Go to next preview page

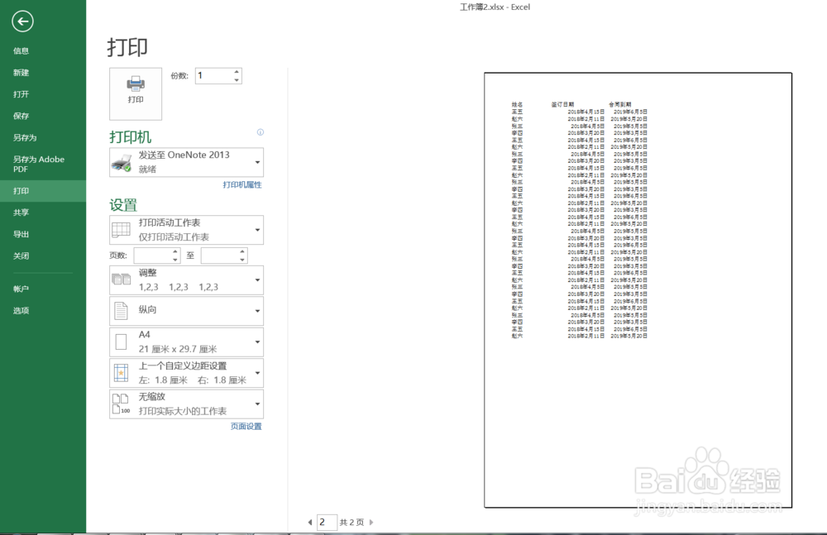pos(371,523)
